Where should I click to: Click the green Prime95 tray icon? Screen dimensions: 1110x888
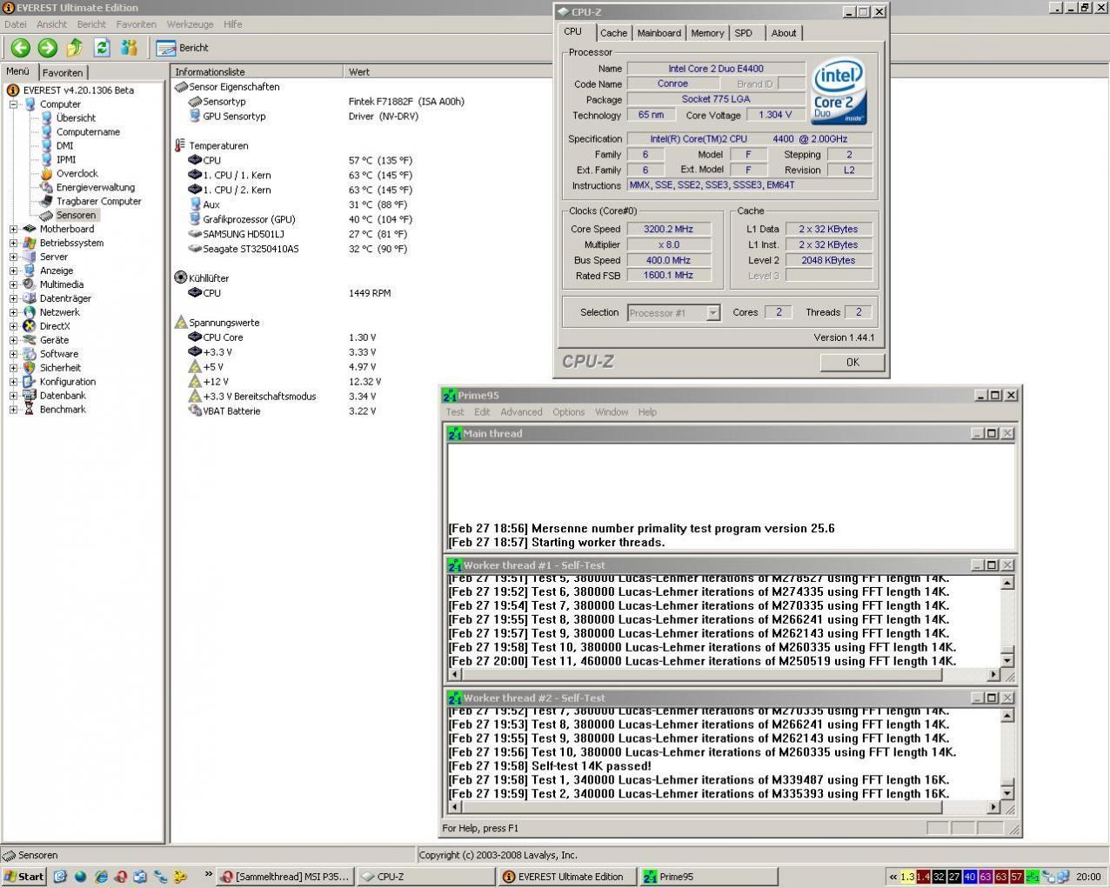[1033, 877]
